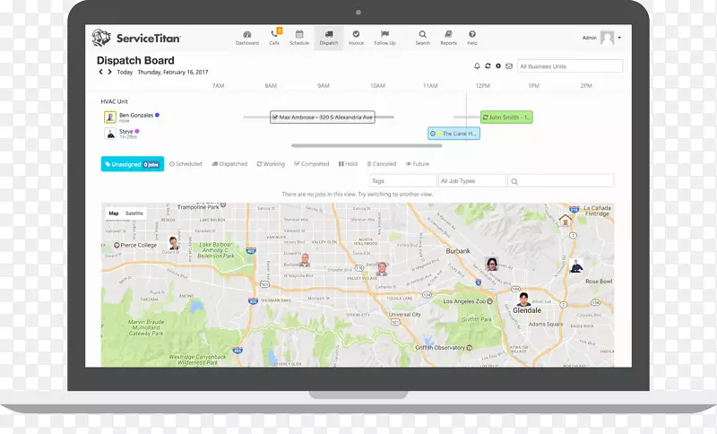Switch map to Satellite view
Viewport: 717px width, 434px height.
coord(134,213)
